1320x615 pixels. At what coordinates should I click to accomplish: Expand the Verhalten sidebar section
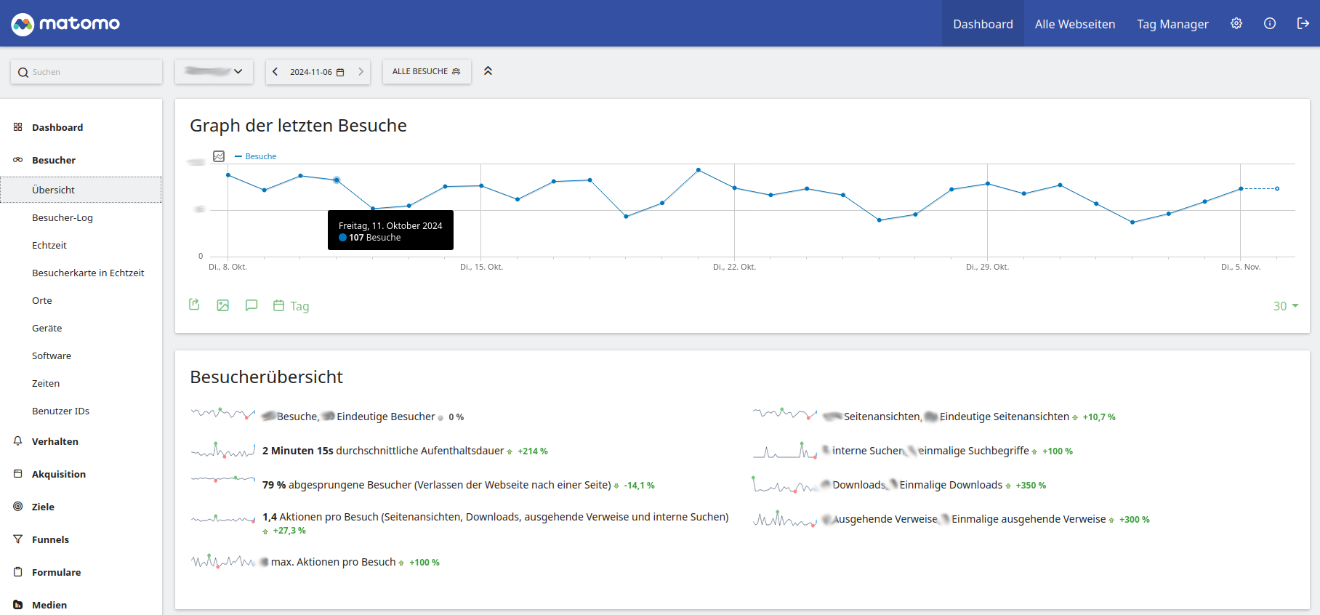click(55, 441)
